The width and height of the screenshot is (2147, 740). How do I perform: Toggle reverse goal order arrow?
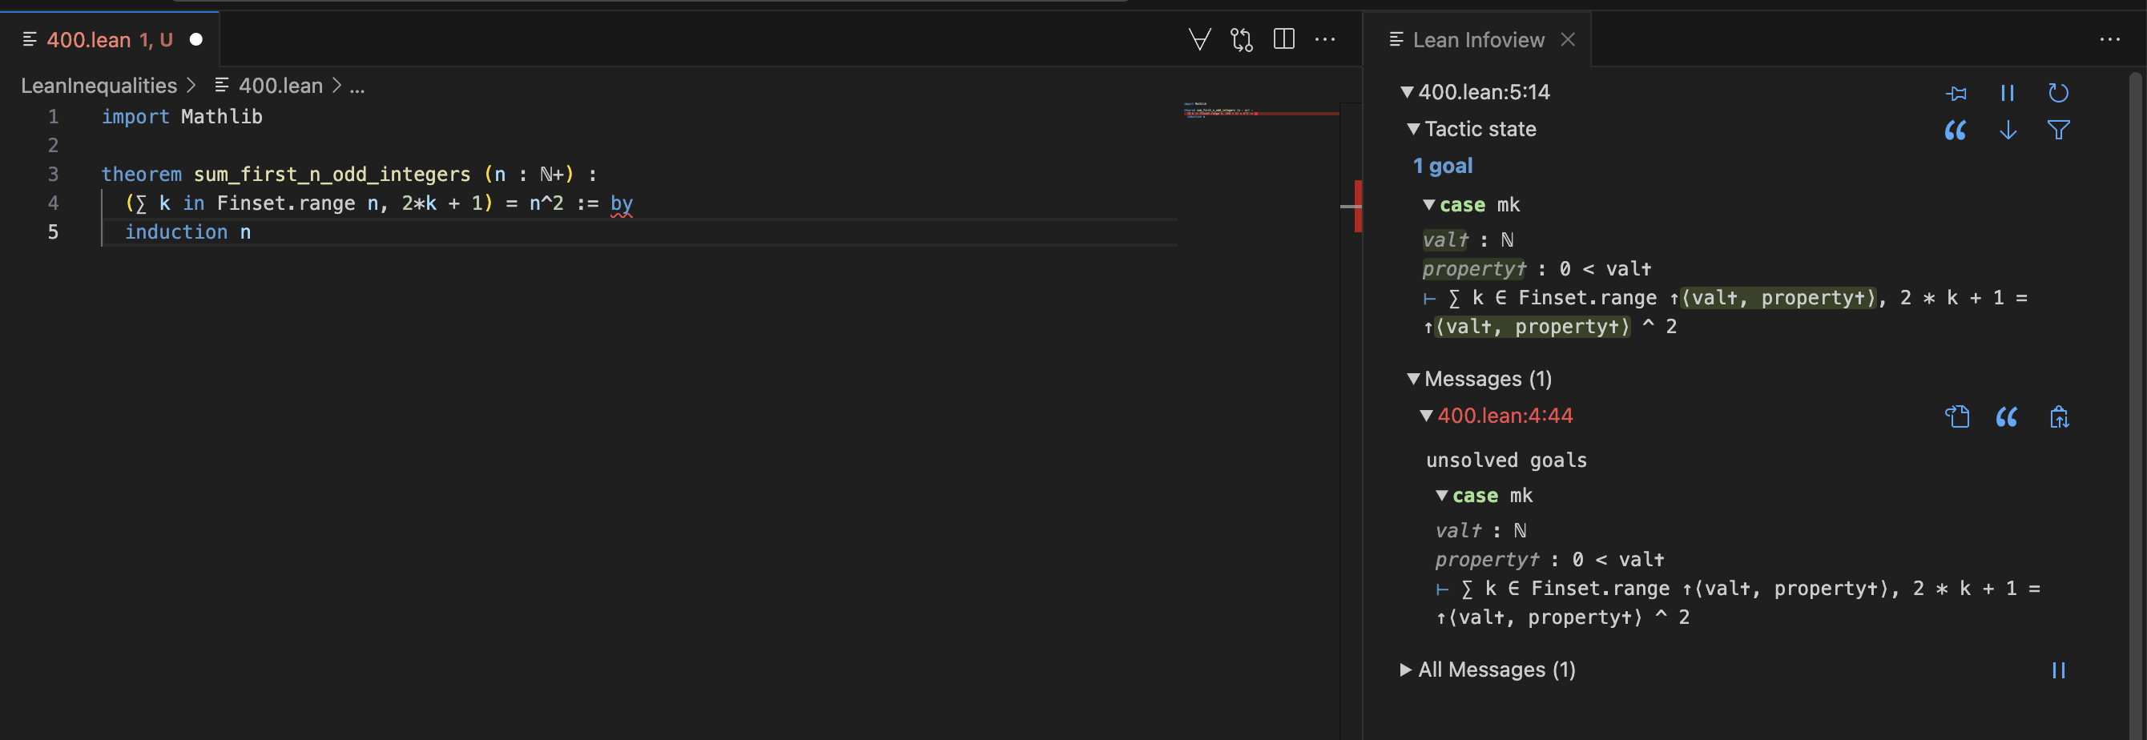tap(2008, 130)
